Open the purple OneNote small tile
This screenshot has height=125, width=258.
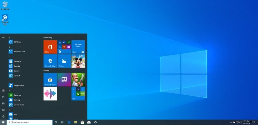click(x=69, y=47)
